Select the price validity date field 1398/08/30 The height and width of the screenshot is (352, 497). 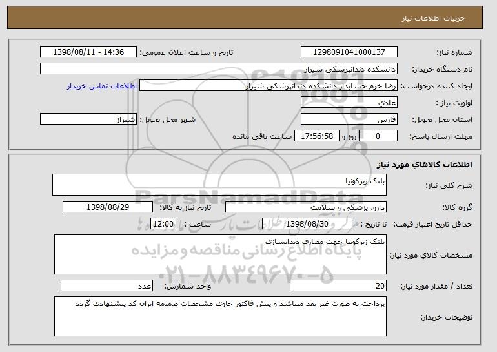[x=307, y=224]
